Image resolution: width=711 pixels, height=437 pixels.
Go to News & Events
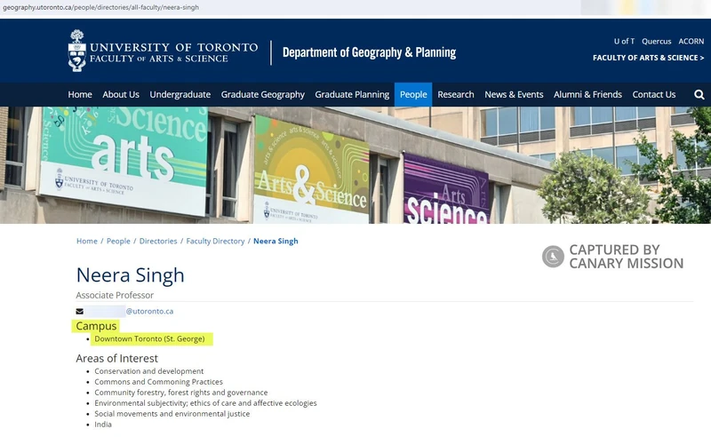[x=514, y=94]
